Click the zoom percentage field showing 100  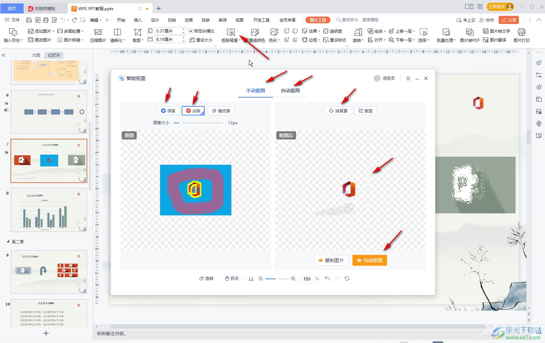[307, 279]
